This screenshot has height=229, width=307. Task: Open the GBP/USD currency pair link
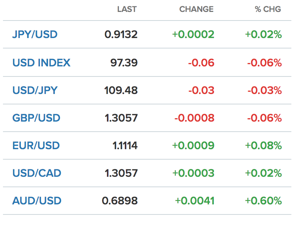36,118
